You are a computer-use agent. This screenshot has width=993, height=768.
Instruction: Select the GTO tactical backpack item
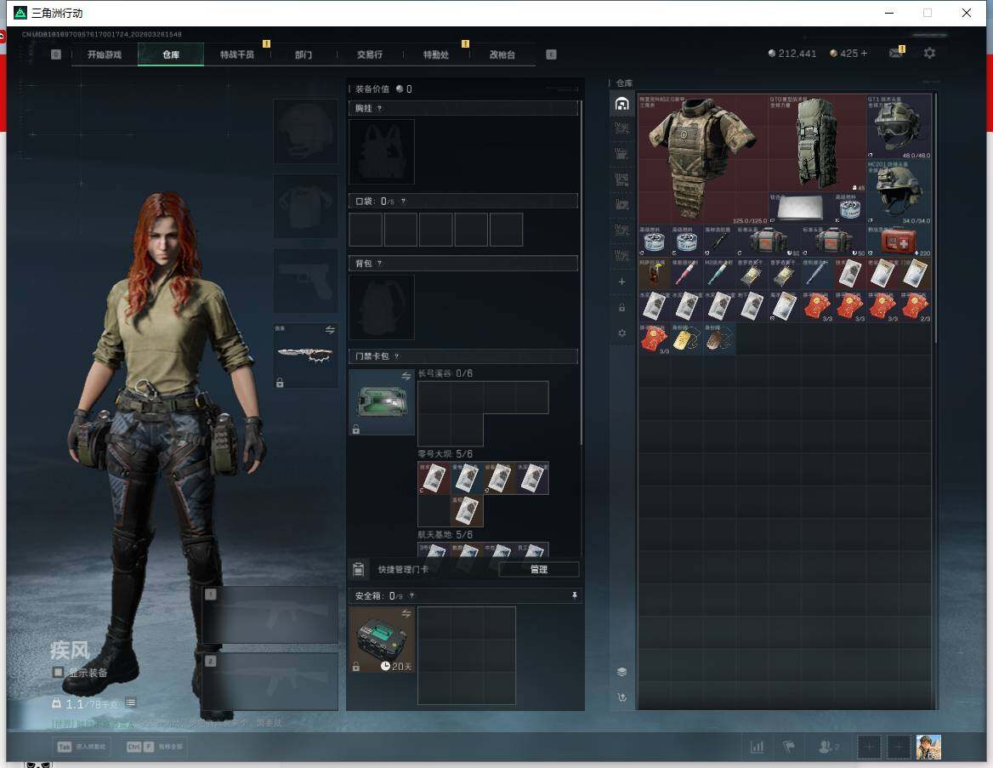point(817,144)
